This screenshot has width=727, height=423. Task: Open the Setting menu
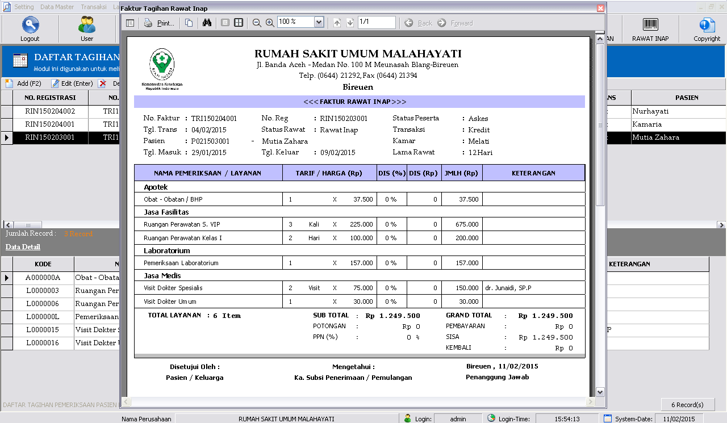(24, 7)
